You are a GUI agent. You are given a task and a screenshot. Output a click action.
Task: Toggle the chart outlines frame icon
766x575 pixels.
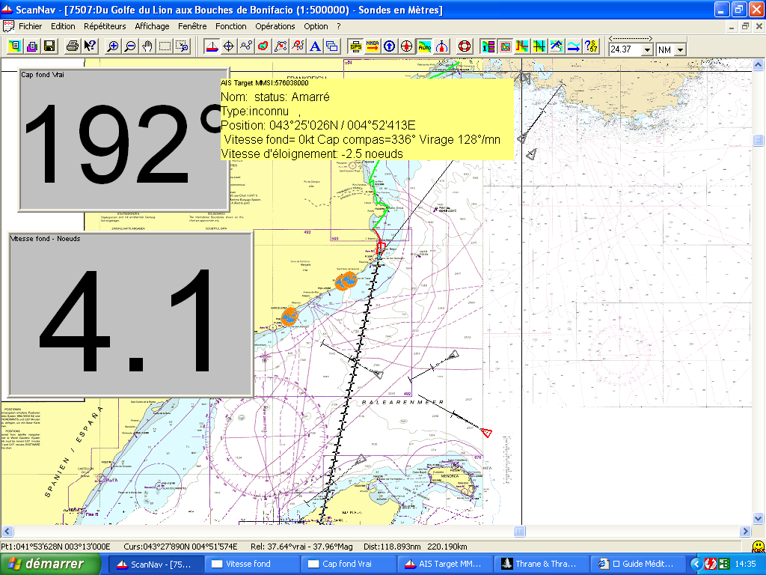[x=505, y=46]
